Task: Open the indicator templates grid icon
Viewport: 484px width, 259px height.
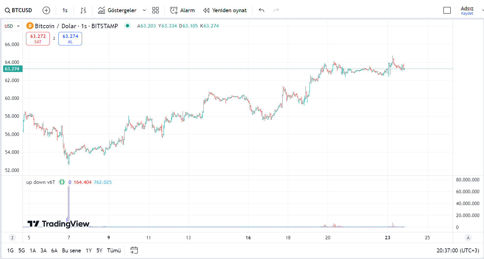Action: click(x=155, y=10)
